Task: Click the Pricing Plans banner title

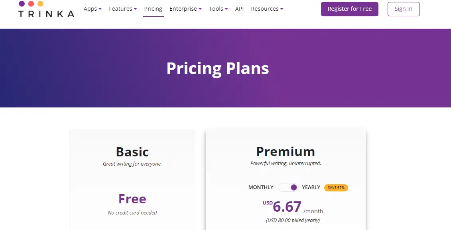Action: (218, 68)
